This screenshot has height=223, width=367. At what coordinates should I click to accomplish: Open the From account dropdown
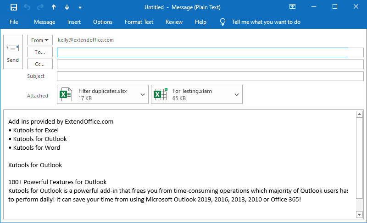(40, 40)
